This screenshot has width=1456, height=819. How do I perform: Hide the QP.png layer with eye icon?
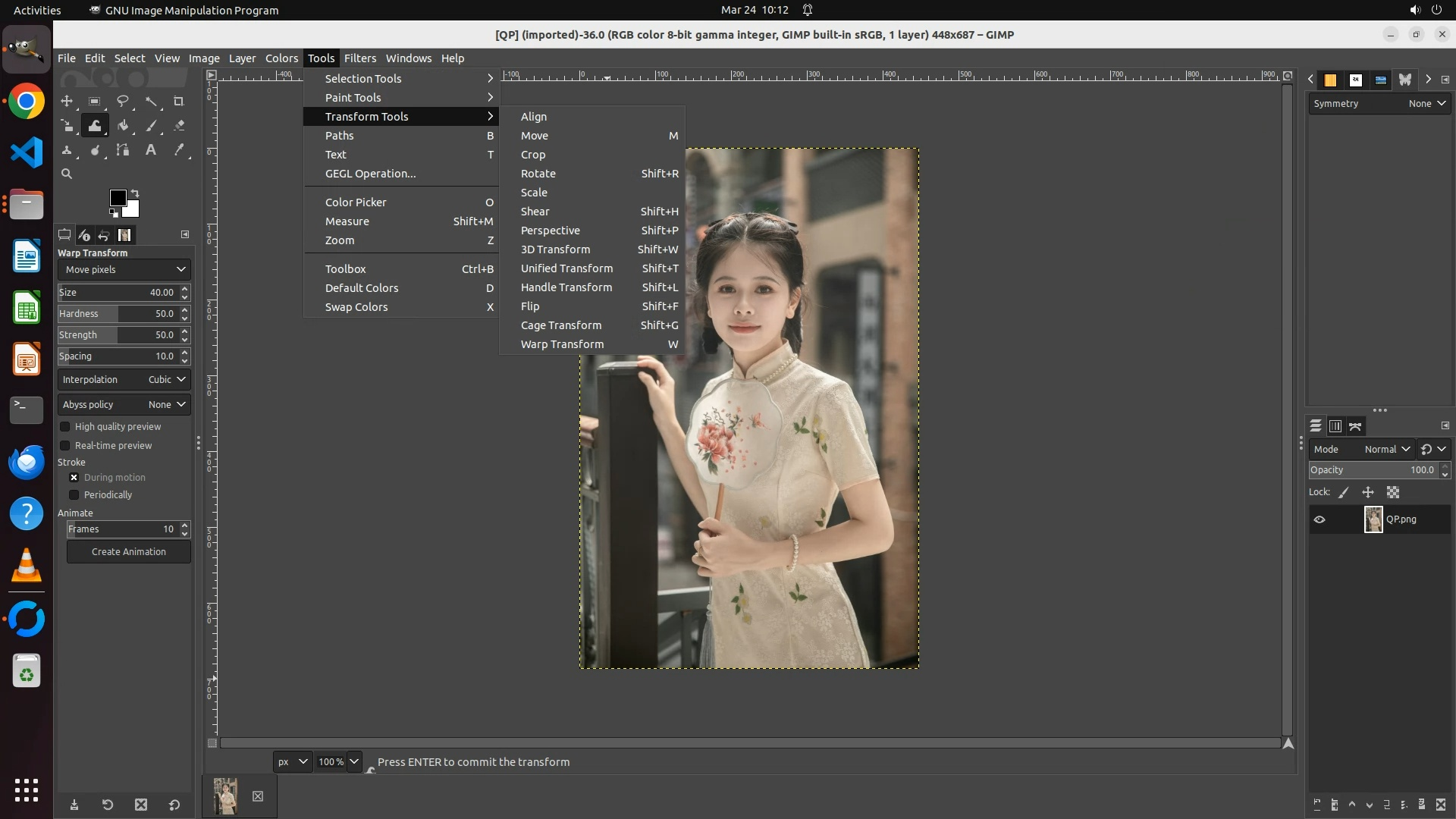coord(1319,519)
